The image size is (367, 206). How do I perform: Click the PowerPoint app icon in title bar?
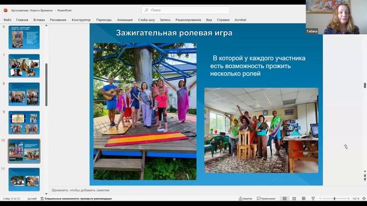6,10
